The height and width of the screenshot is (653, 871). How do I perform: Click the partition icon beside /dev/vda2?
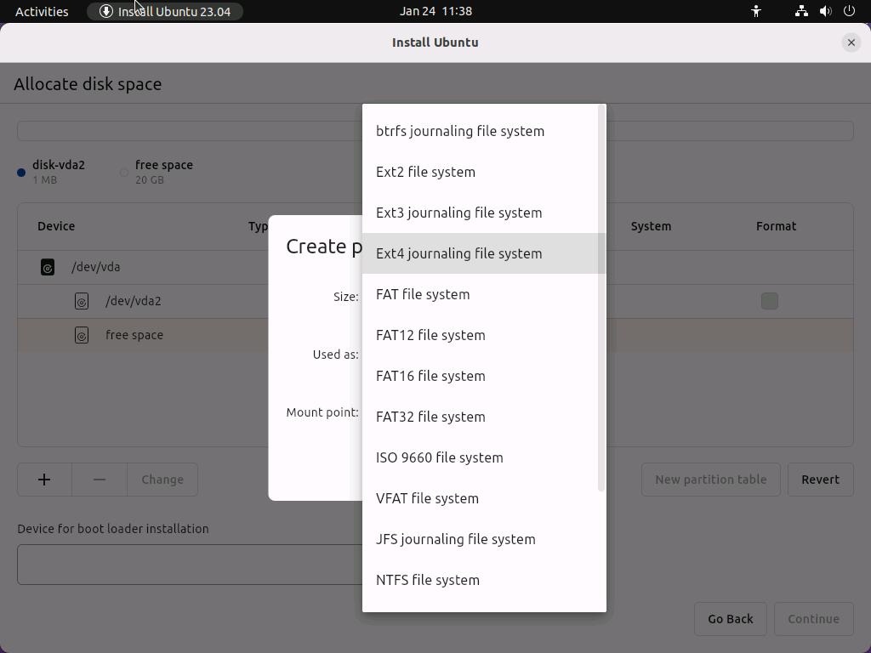coord(82,300)
